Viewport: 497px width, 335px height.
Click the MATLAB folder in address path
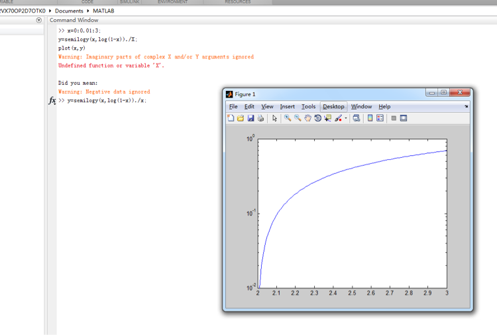point(103,11)
